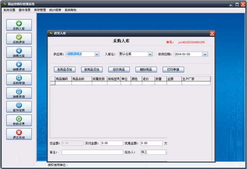Open 库存信息 (inventory info) in the sidebar
247x169 pixels.
coord(19,107)
